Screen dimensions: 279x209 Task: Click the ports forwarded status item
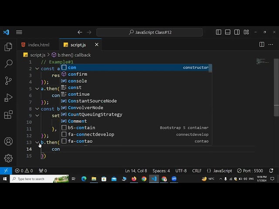[x=43, y=171]
